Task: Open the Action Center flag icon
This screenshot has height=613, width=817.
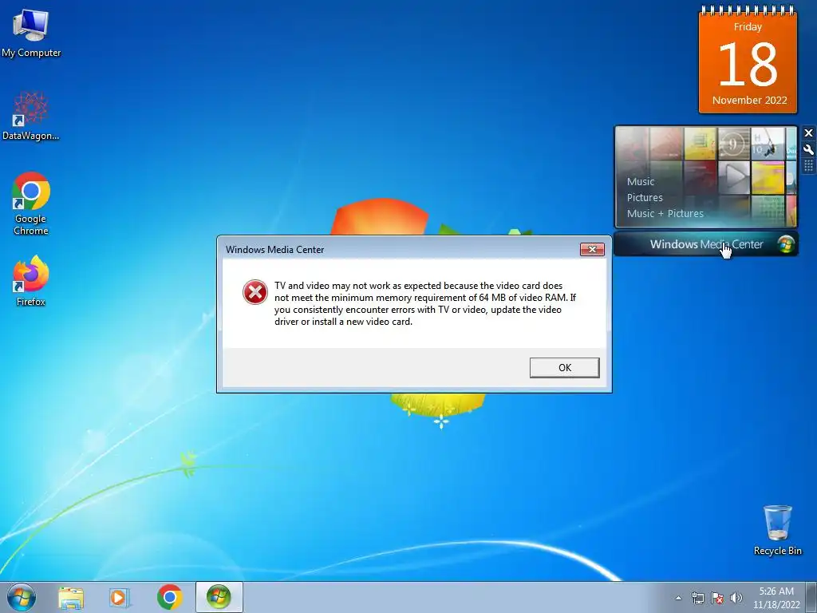Action: click(x=717, y=598)
